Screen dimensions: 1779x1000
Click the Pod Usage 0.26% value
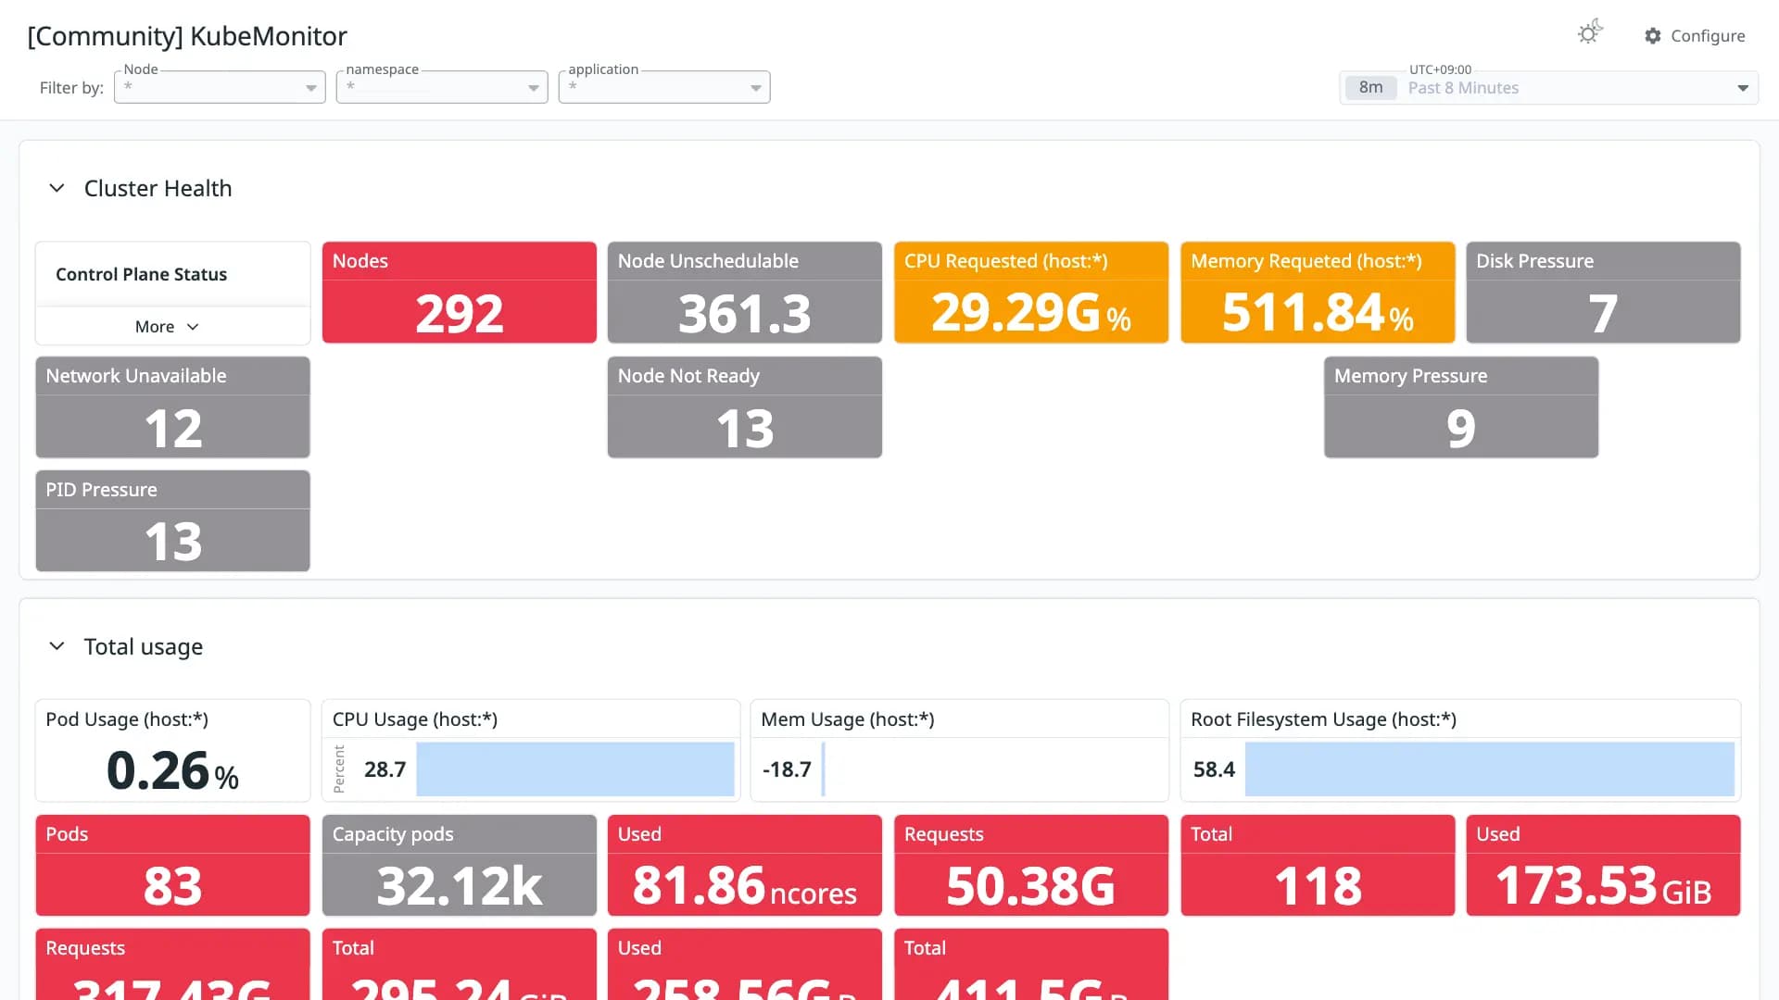pyautogui.click(x=173, y=770)
